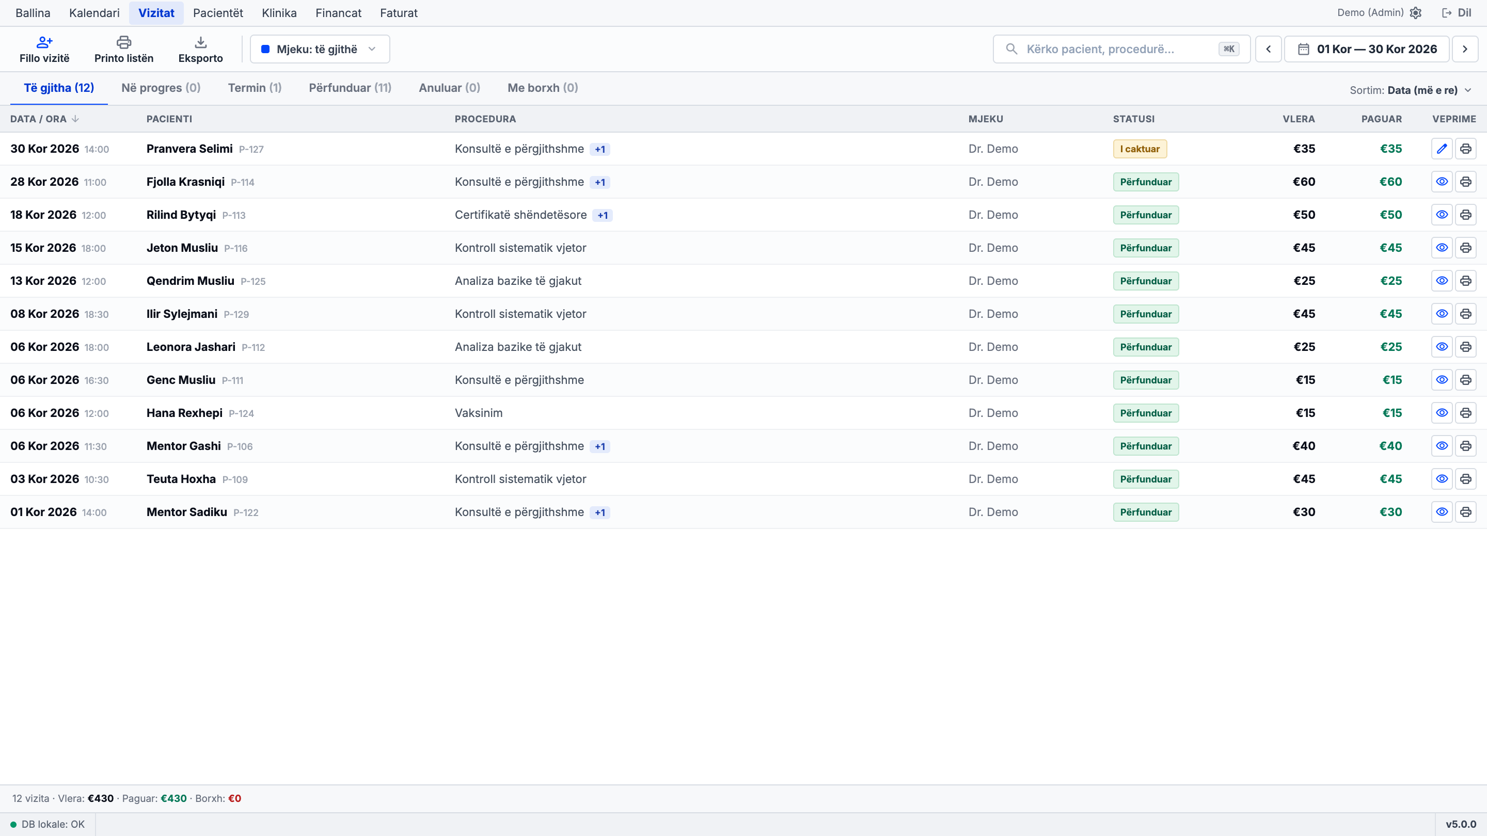Print Fjolla Krasniqi's visit record

[x=1466, y=182]
